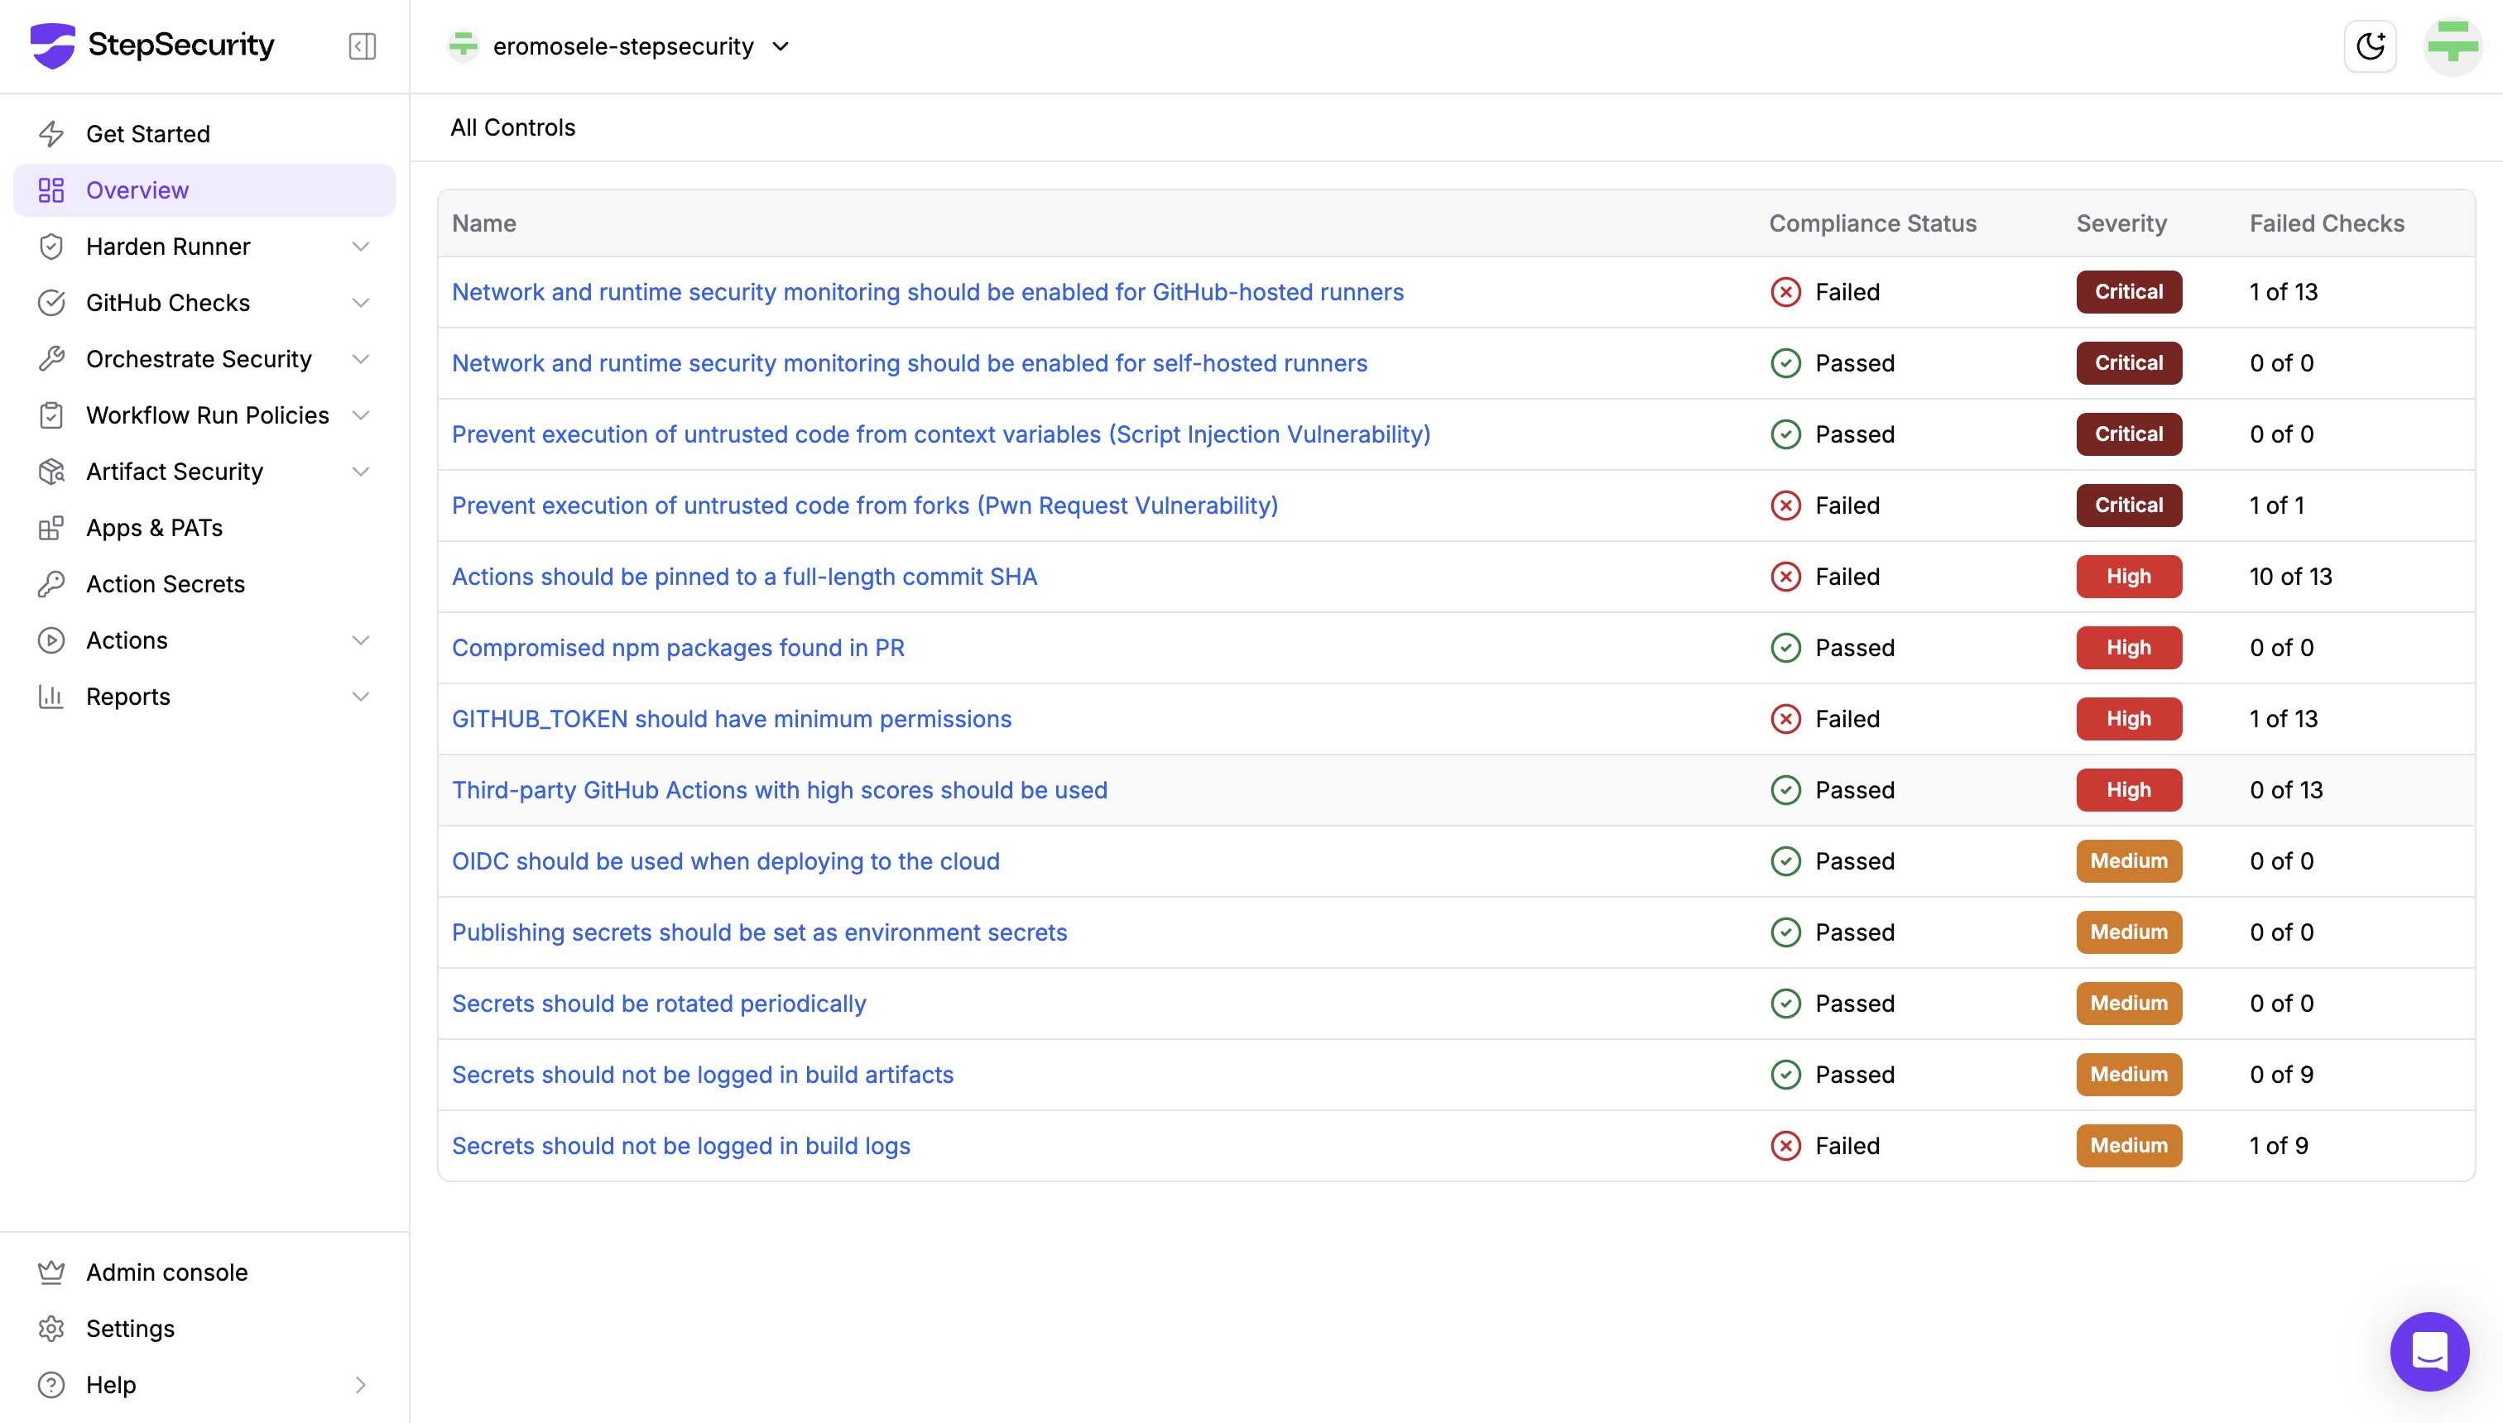Open Admin console crown icon
Screen dimensions: 2503x1423
click(50, 1272)
